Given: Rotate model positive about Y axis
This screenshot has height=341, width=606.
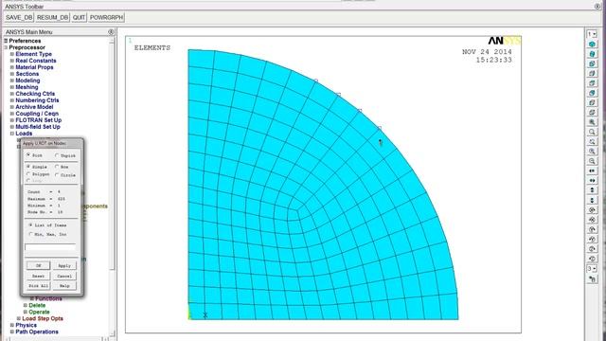Looking at the screenshot, I should (x=592, y=239).
